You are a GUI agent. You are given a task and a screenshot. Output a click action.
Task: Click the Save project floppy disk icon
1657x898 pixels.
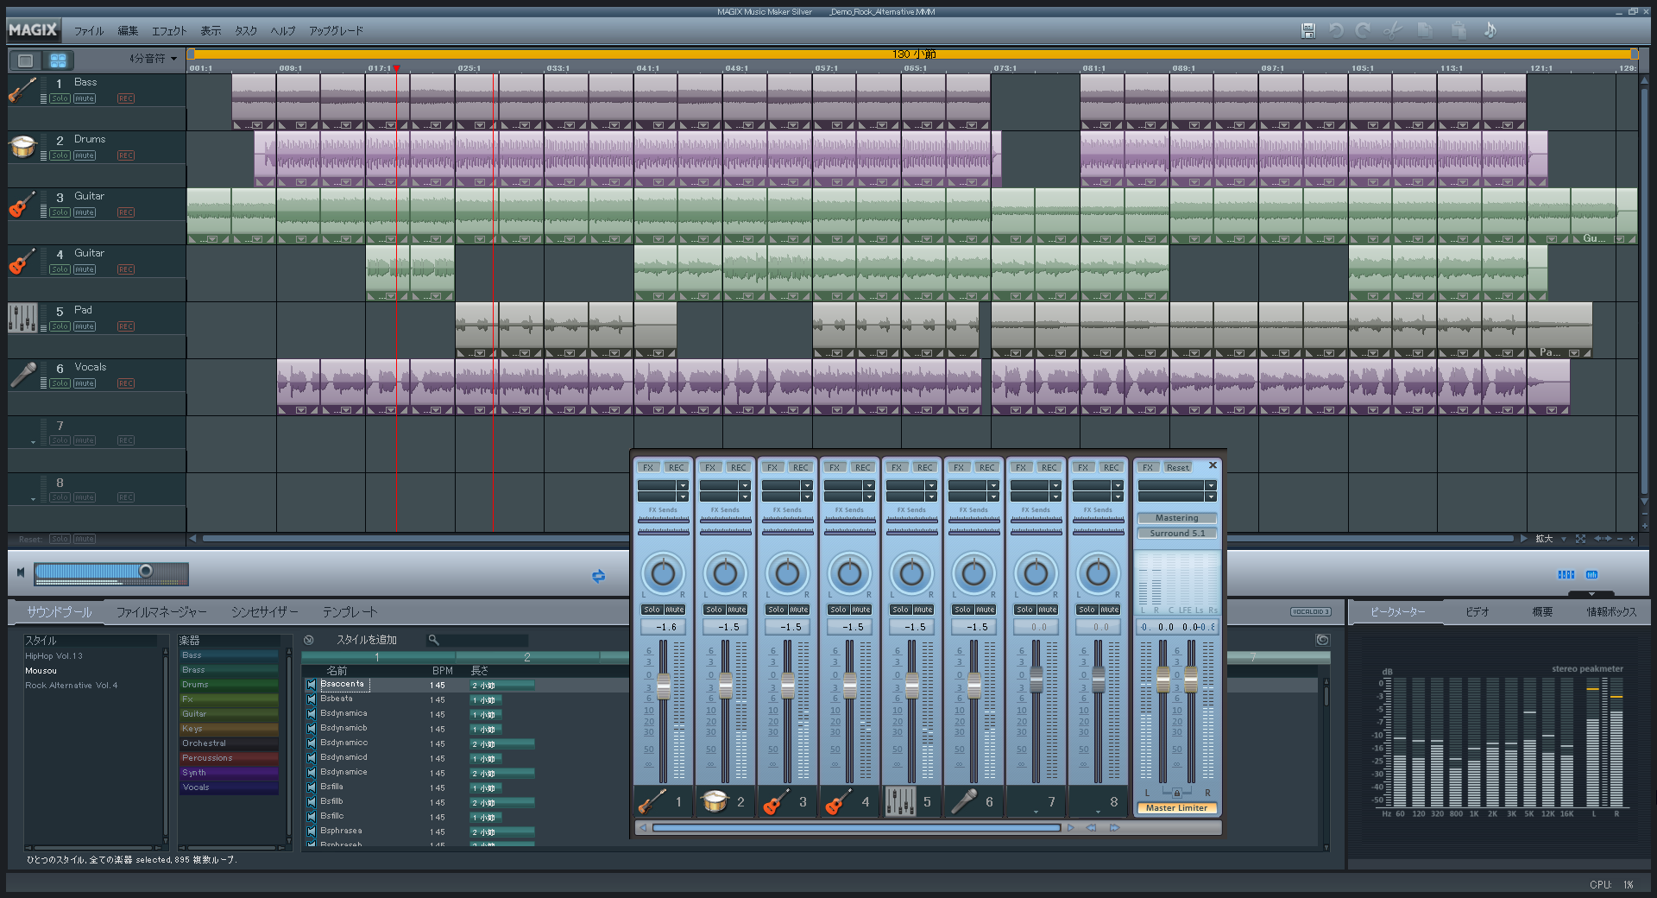1307,30
